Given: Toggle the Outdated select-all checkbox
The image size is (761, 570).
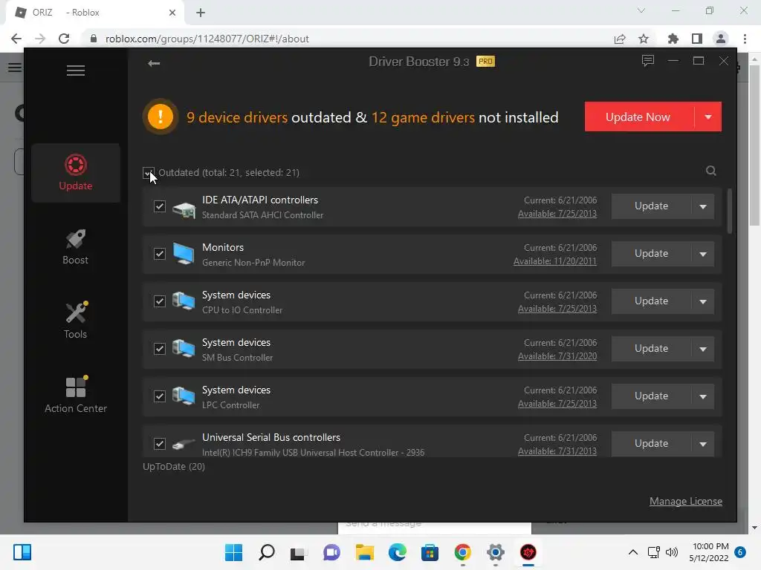Looking at the screenshot, I should (149, 172).
